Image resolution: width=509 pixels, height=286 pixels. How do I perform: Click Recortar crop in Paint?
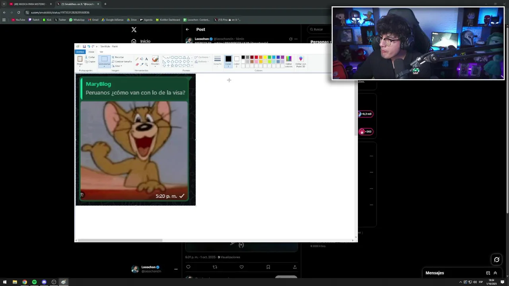[118, 57]
